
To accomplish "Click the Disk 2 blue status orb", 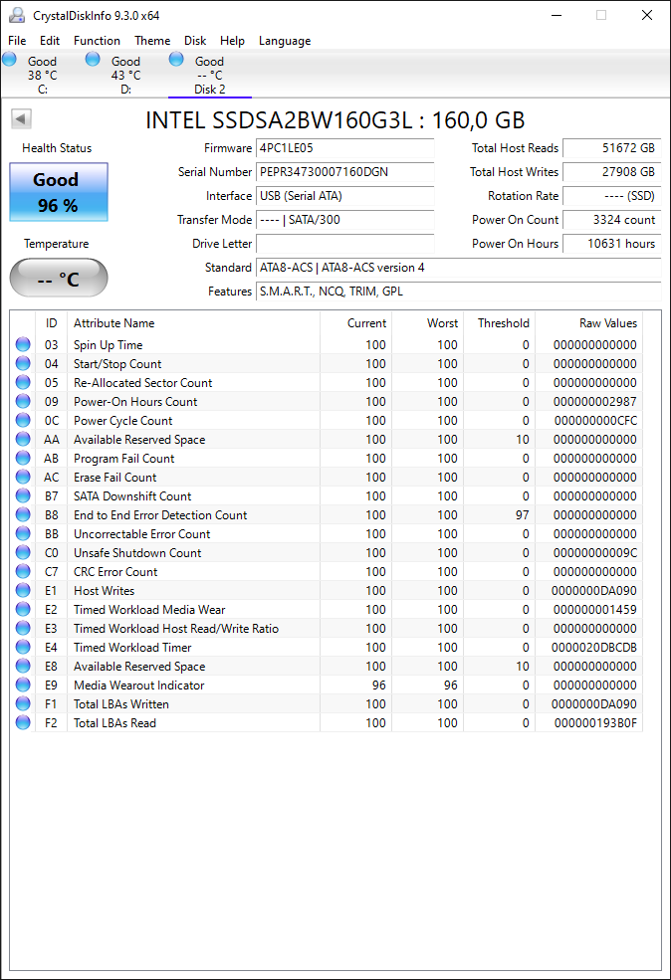I will click(176, 60).
